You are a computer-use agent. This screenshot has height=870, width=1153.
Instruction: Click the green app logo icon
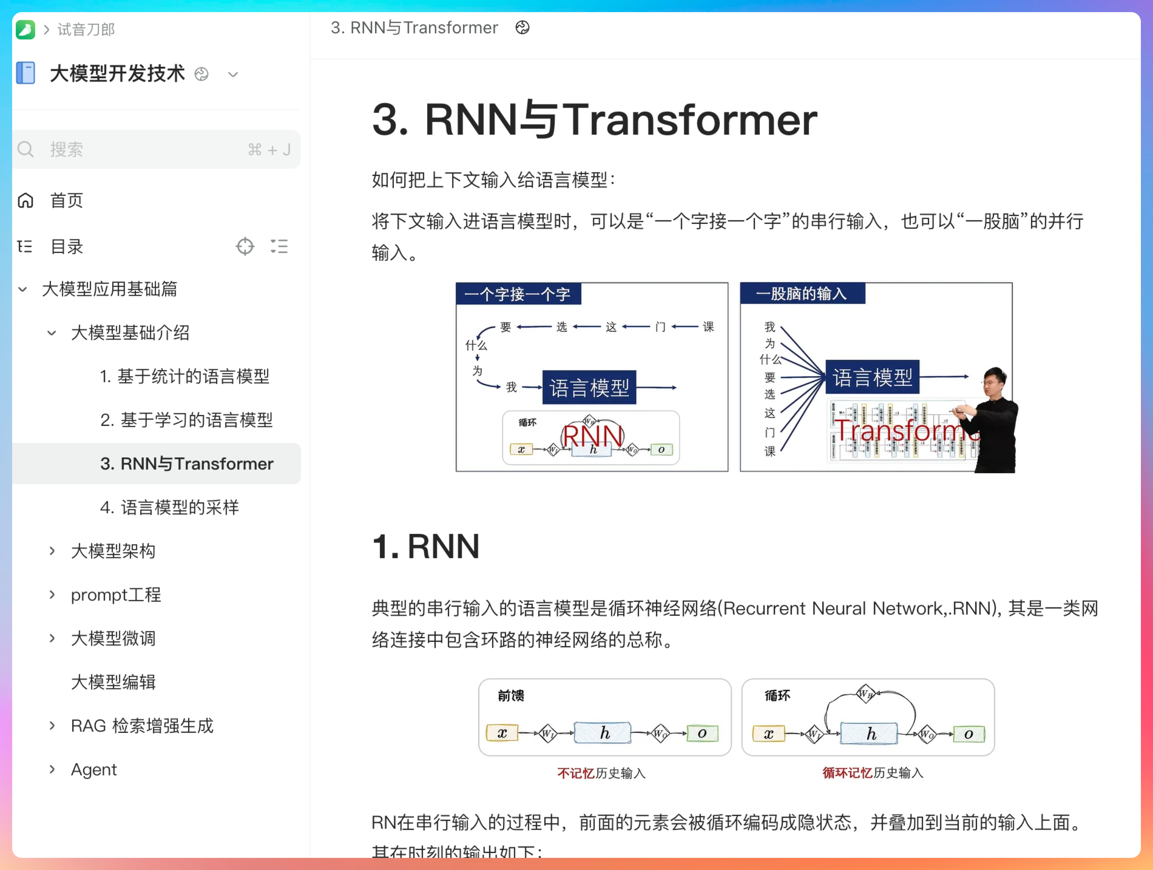[x=25, y=29]
